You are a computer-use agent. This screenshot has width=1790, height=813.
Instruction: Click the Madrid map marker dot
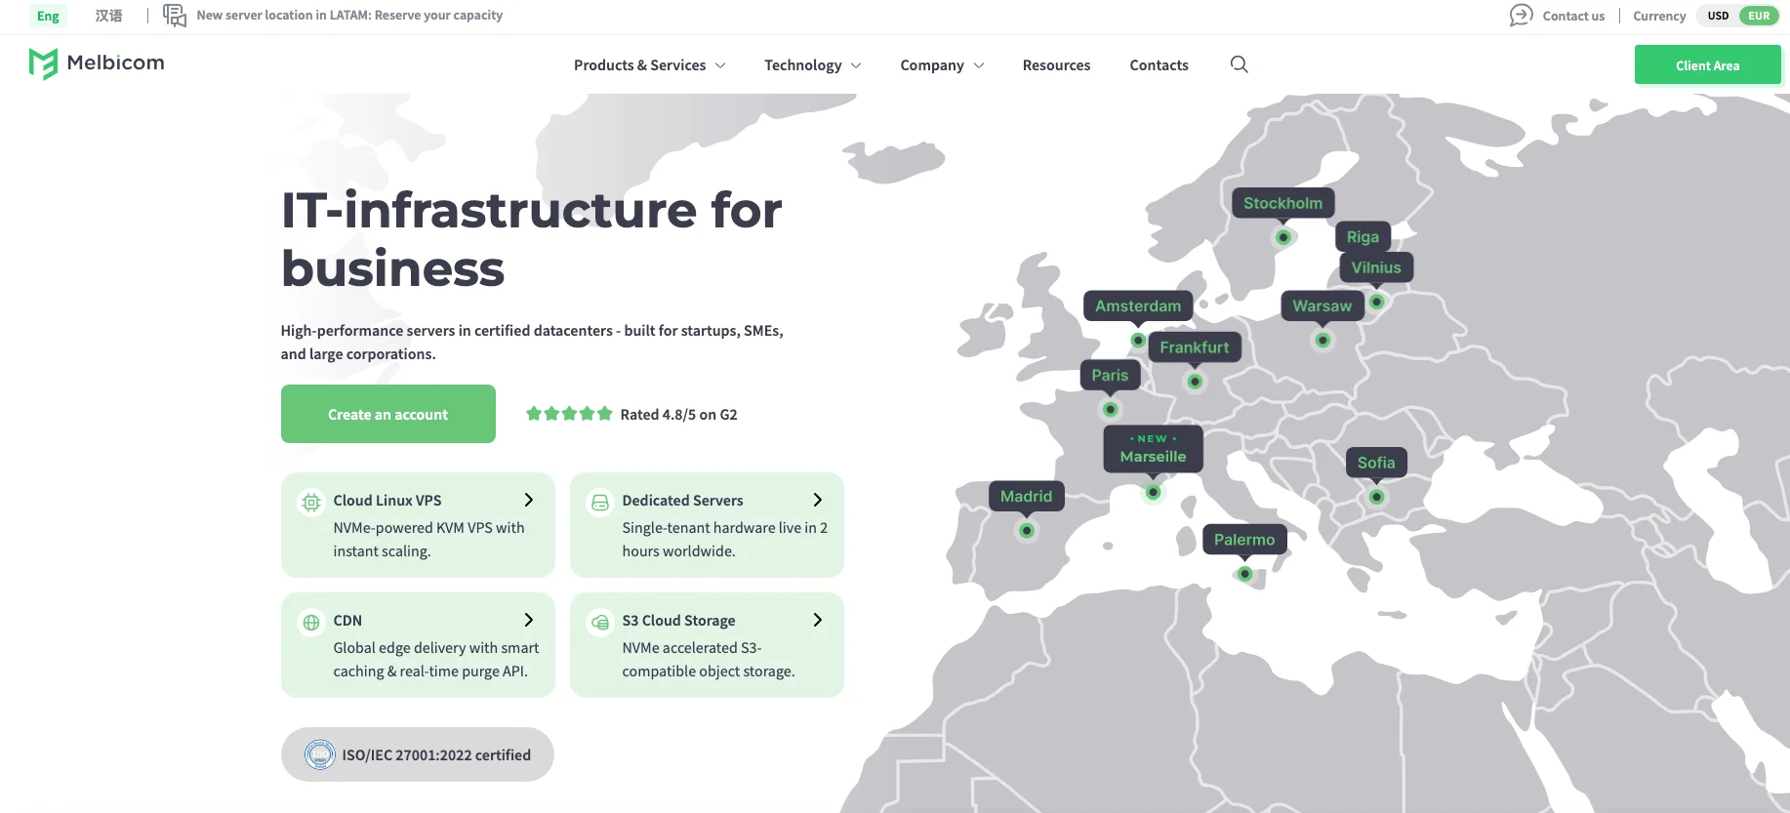pos(1027,531)
